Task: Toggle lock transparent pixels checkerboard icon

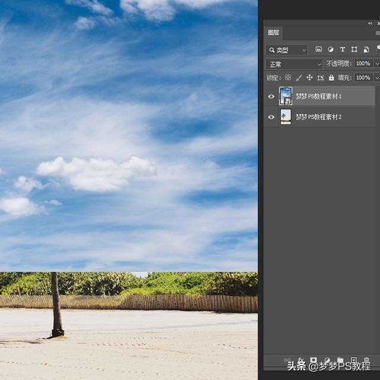Action: (x=288, y=78)
